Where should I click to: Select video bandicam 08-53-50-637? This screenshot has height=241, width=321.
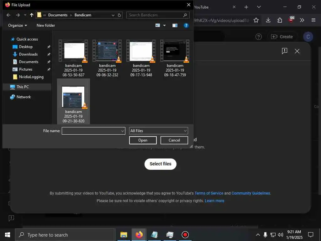(73, 58)
